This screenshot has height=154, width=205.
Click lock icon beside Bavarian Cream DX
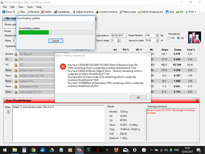(x=16, y=76)
